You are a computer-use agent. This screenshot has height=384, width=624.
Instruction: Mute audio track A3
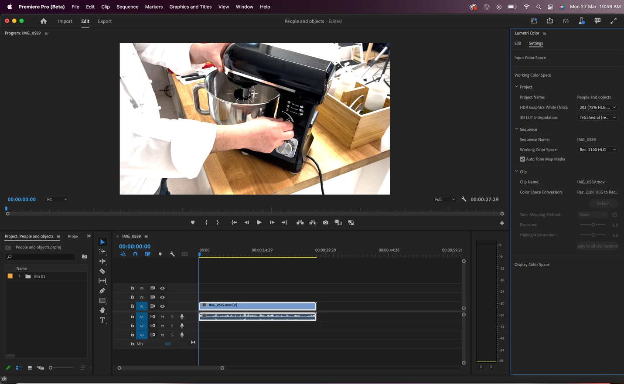point(162,335)
